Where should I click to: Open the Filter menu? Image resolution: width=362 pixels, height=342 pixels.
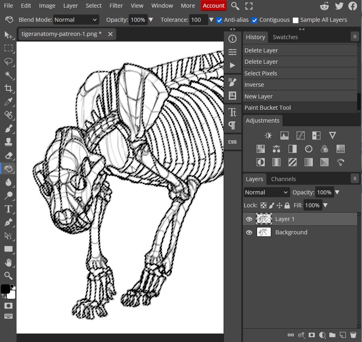[116, 6]
